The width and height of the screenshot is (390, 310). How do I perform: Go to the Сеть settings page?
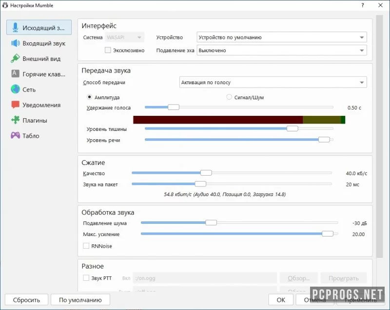pyautogui.click(x=39, y=90)
